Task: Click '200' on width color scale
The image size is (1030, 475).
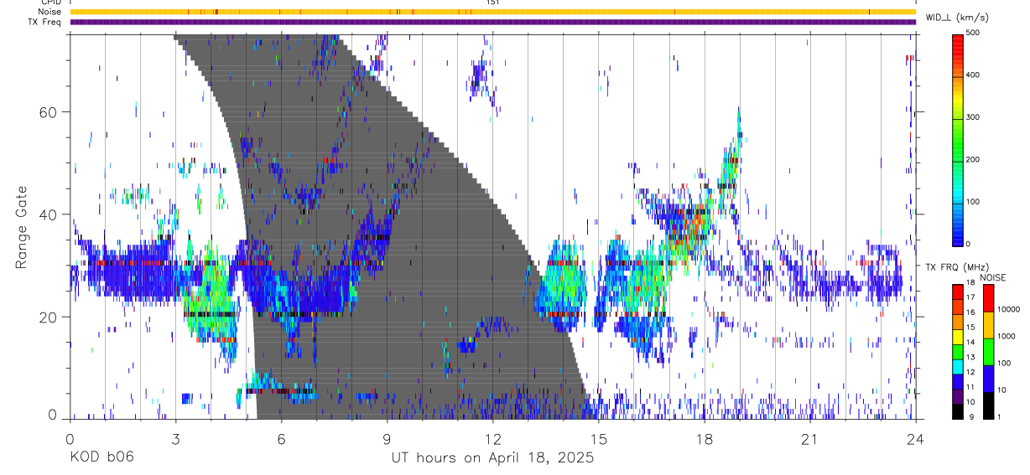Action: [x=973, y=159]
